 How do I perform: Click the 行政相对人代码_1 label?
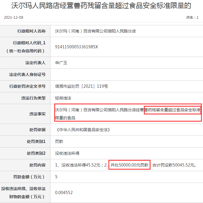point(29,43)
